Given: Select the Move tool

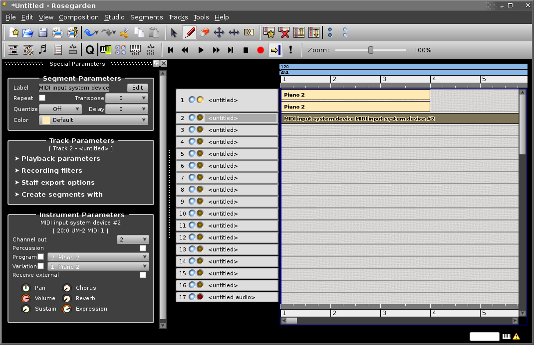Looking at the screenshot, I should pyautogui.click(x=219, y=32).
